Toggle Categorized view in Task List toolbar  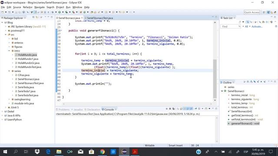click(x=248, y=22)
